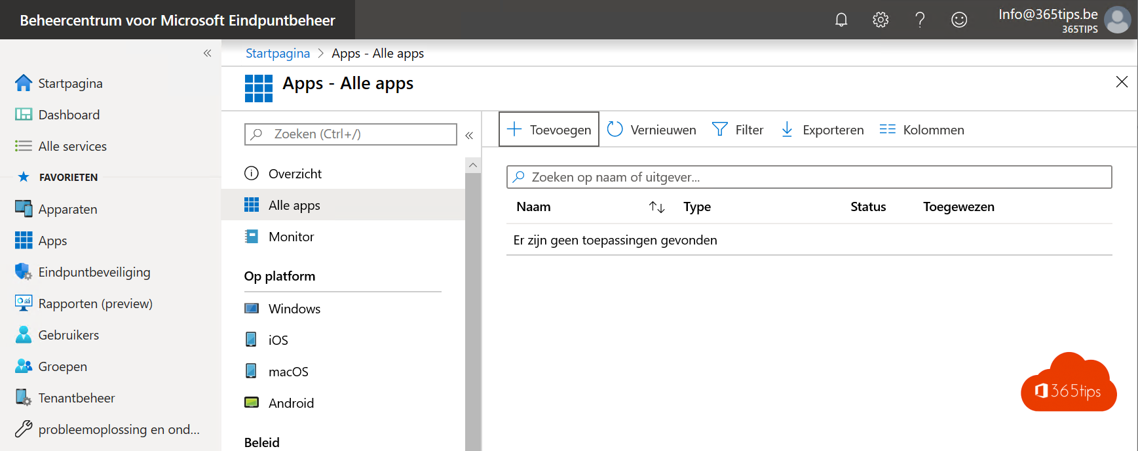Filter apps by iOS platform
The width and height of the screenshot is (1138, 451).
tap(278, 340)
